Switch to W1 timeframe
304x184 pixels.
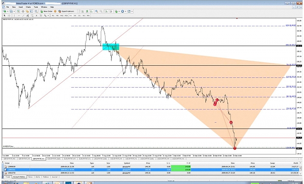click(84, 16)
